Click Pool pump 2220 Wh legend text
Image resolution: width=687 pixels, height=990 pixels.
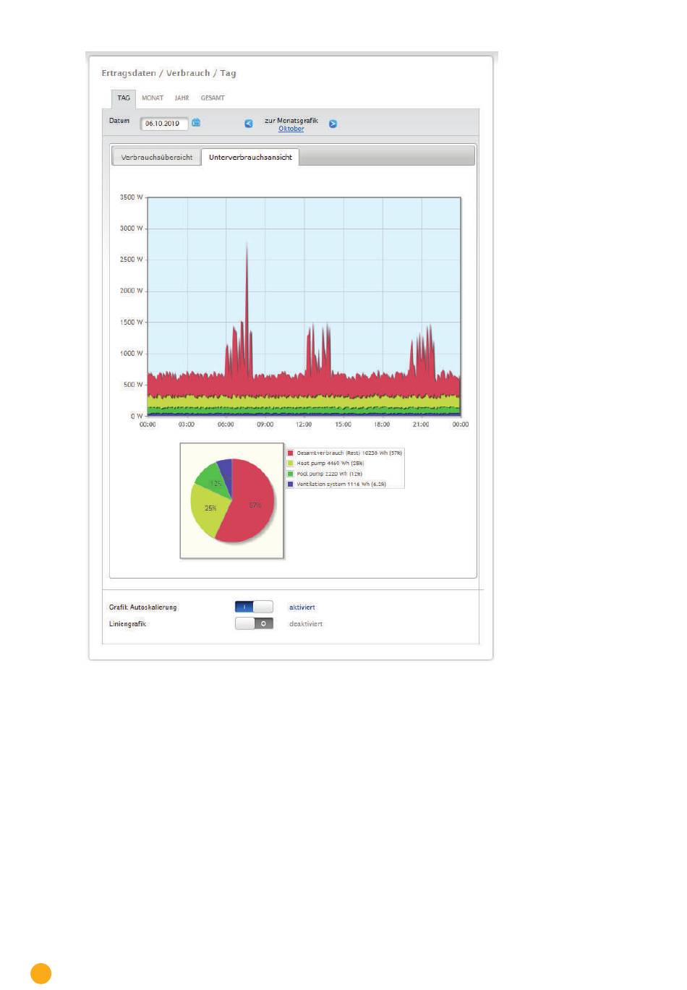click(x=330, y=474)
